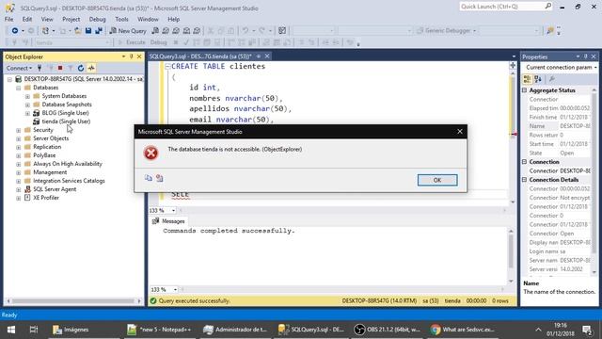Switch to OBS in the taskbar
Image resolution: width=602 pixels, height=339 pixels.
coord(387,330)
